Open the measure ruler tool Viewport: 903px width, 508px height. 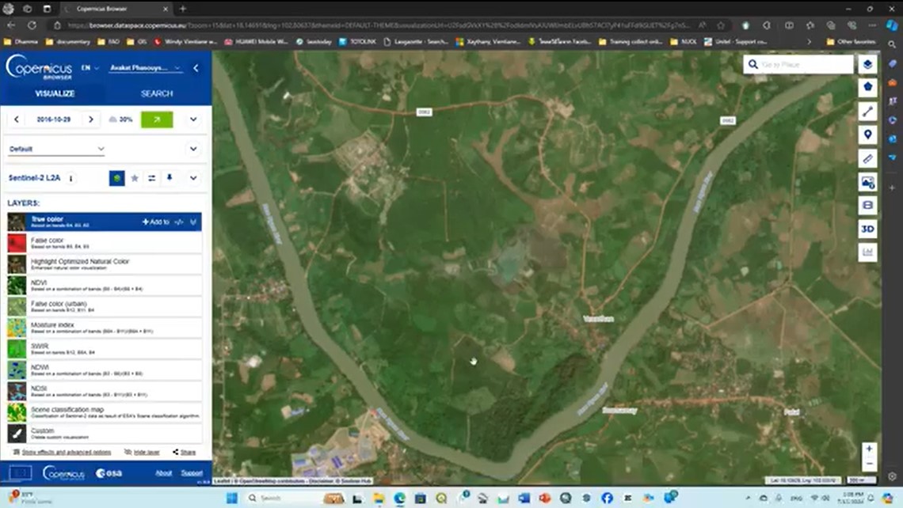867,158
